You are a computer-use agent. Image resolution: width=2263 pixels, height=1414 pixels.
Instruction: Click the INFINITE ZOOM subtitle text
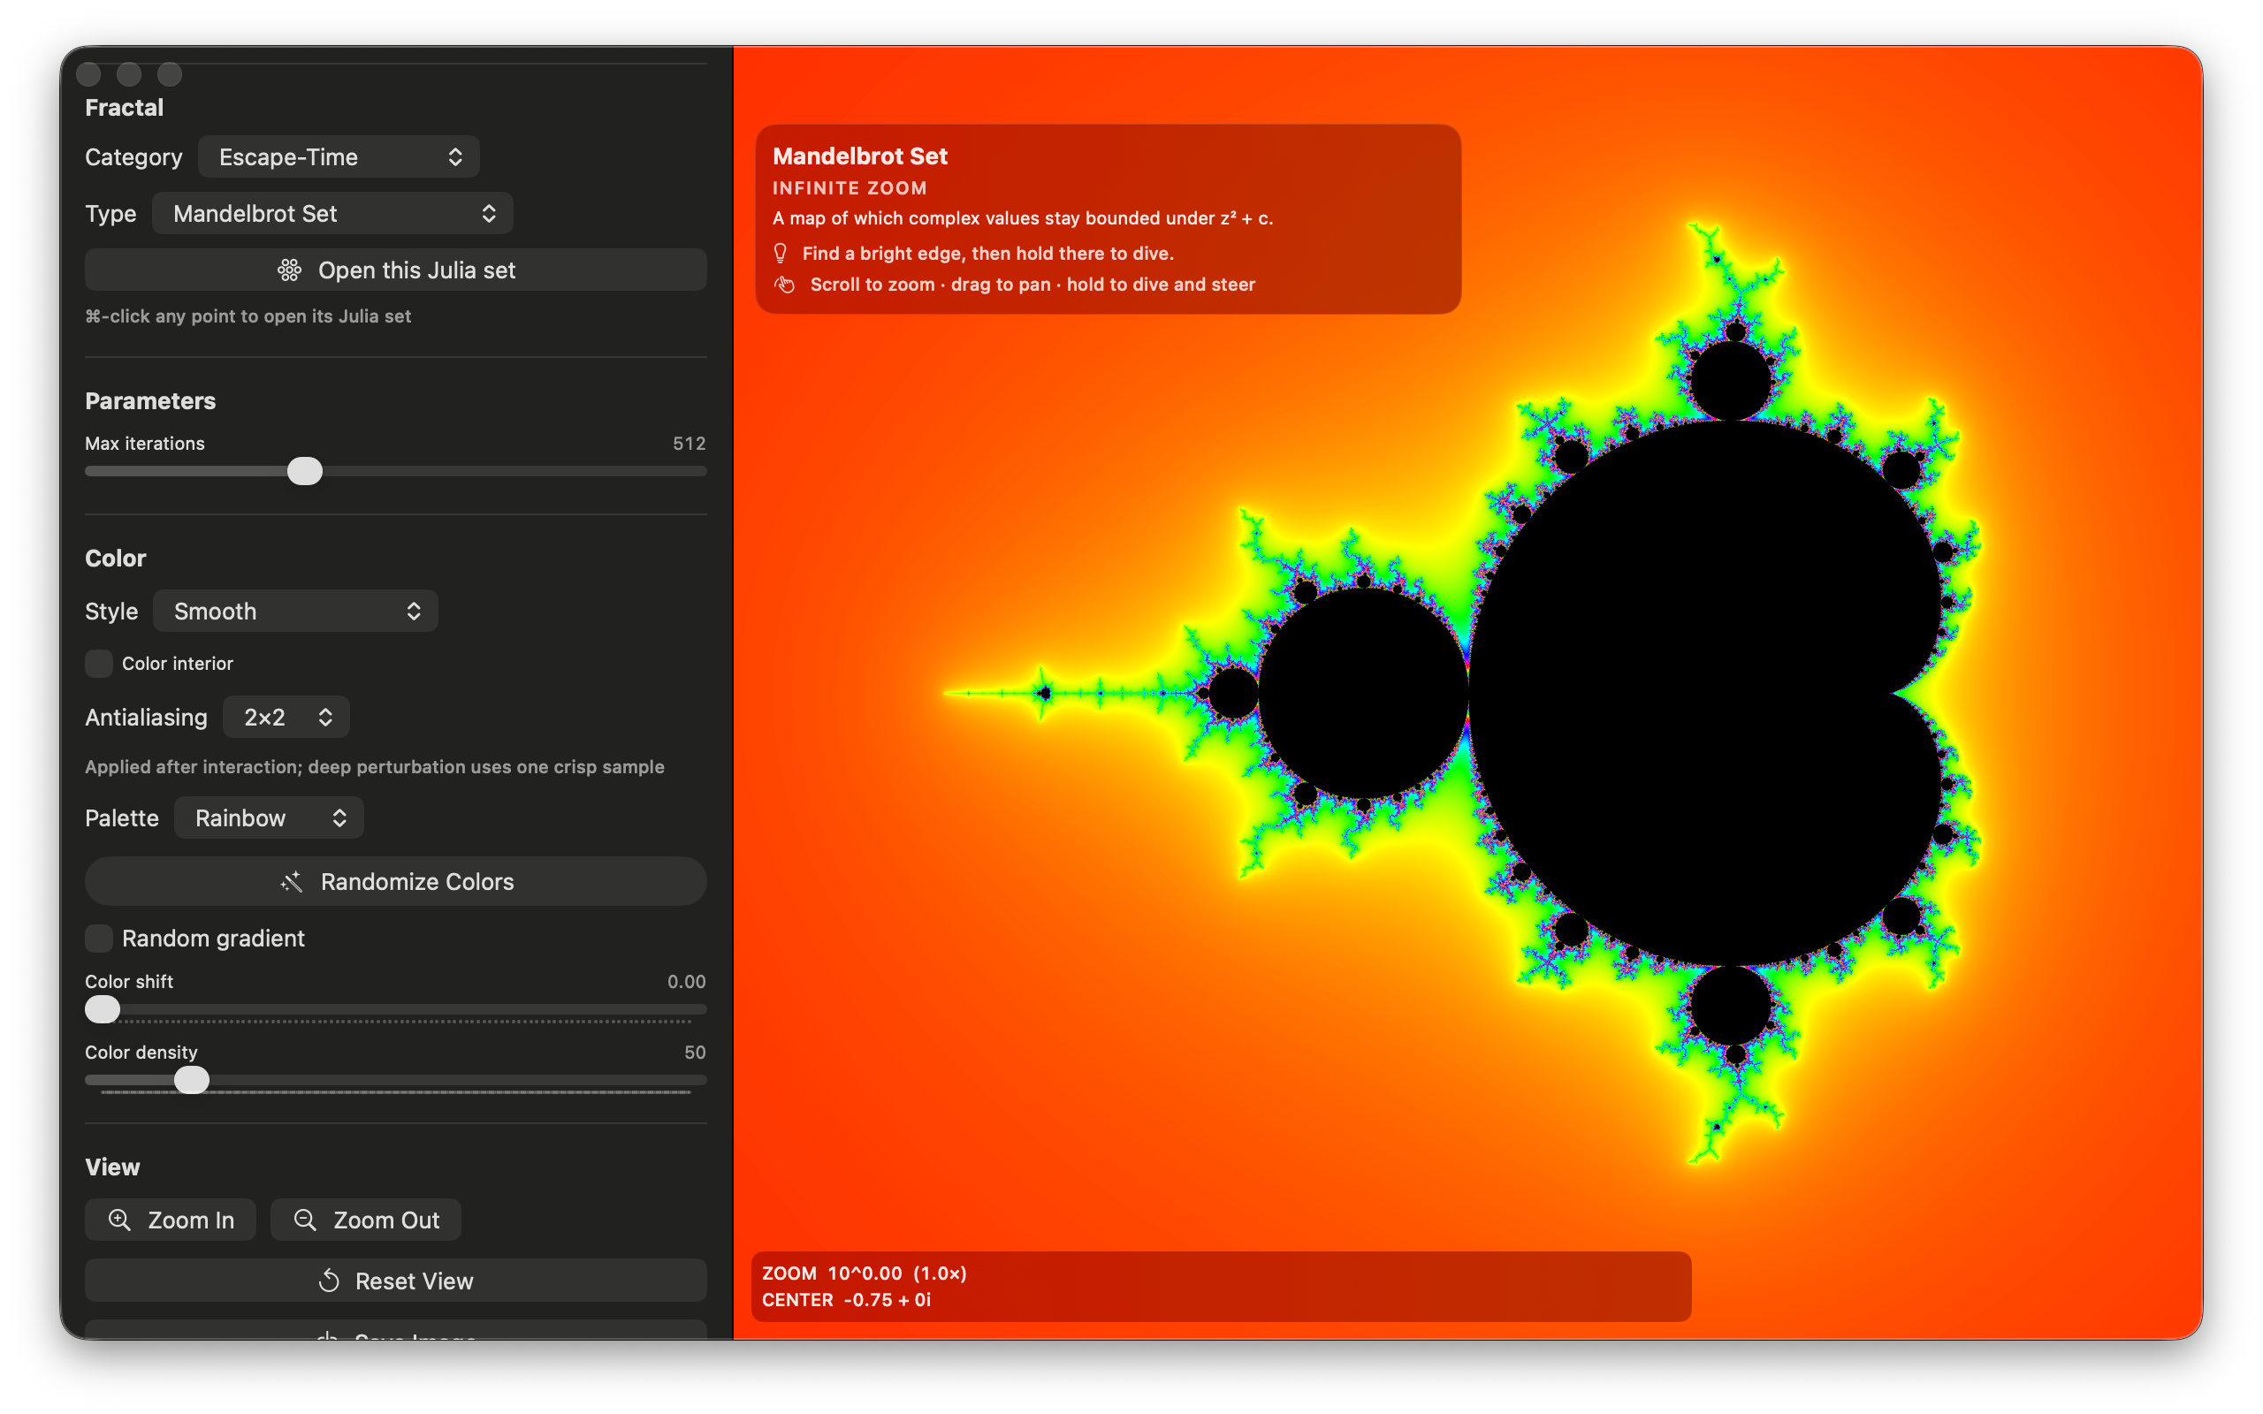[x=850, y=188]
